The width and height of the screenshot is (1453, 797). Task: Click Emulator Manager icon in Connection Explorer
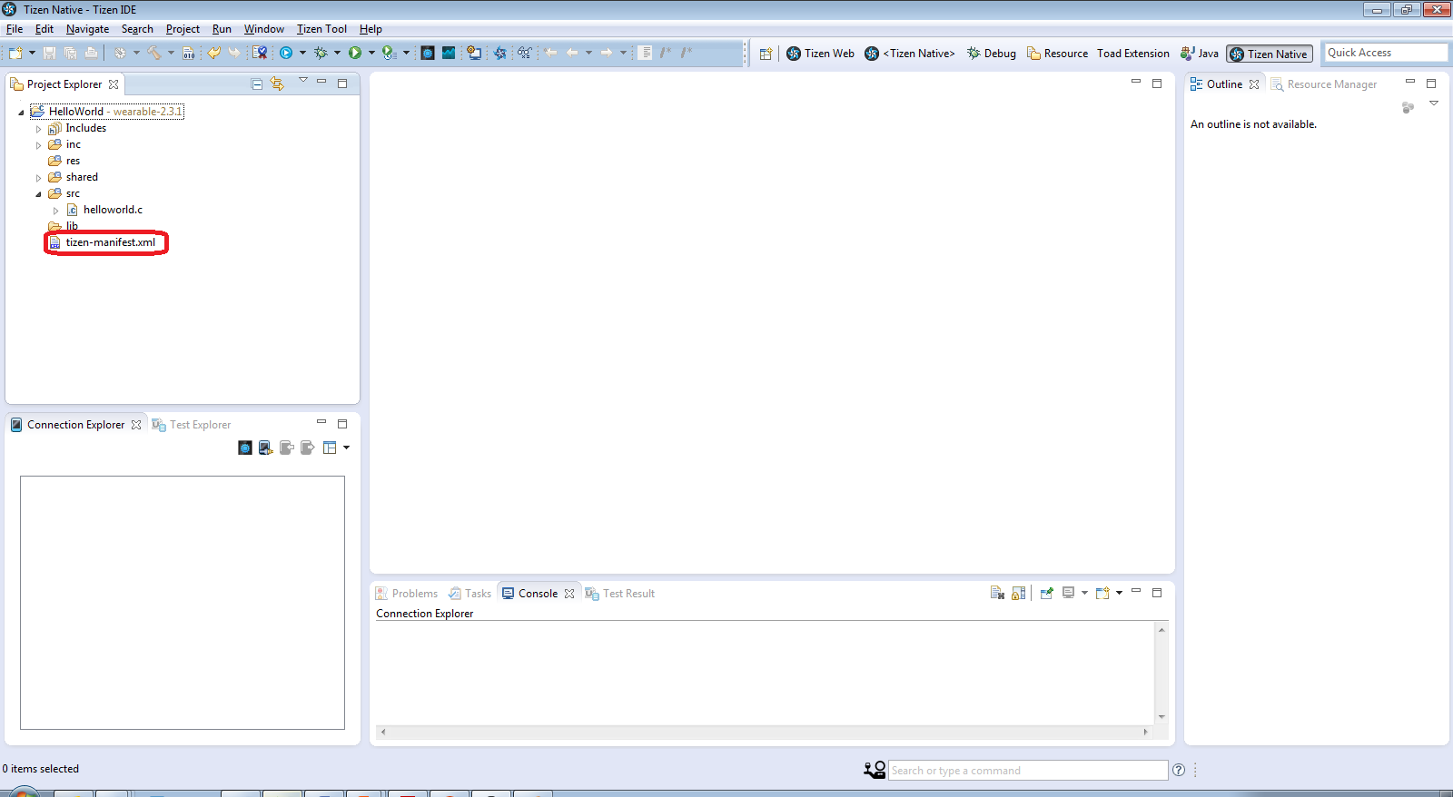245,448
